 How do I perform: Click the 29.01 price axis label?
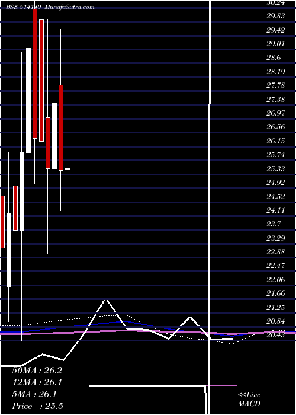pos(275,44)
